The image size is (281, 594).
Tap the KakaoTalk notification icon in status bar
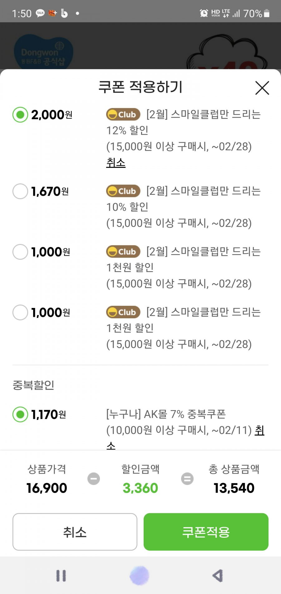click(40, 13)
